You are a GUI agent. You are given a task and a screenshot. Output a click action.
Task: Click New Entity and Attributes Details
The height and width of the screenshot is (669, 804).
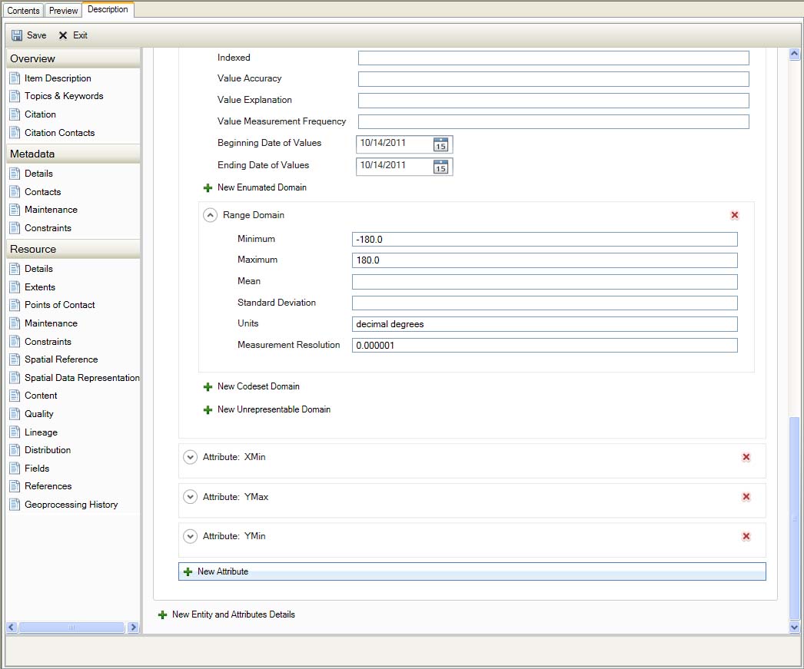click(x=233, y=614)
